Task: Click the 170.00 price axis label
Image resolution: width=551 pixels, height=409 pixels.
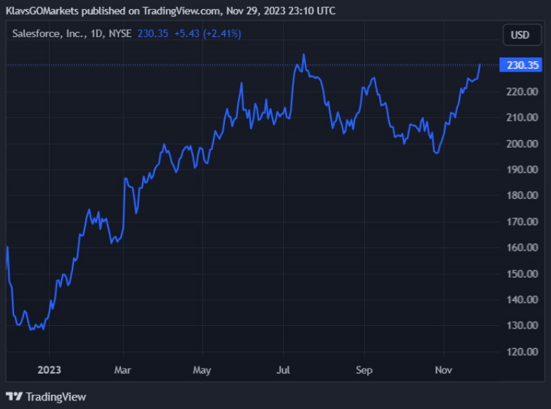Action: click(x=522, y=222)
